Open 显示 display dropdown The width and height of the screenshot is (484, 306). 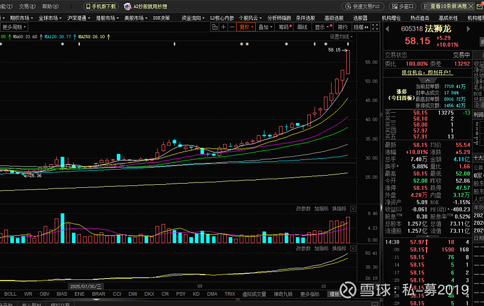coord(322,27)
